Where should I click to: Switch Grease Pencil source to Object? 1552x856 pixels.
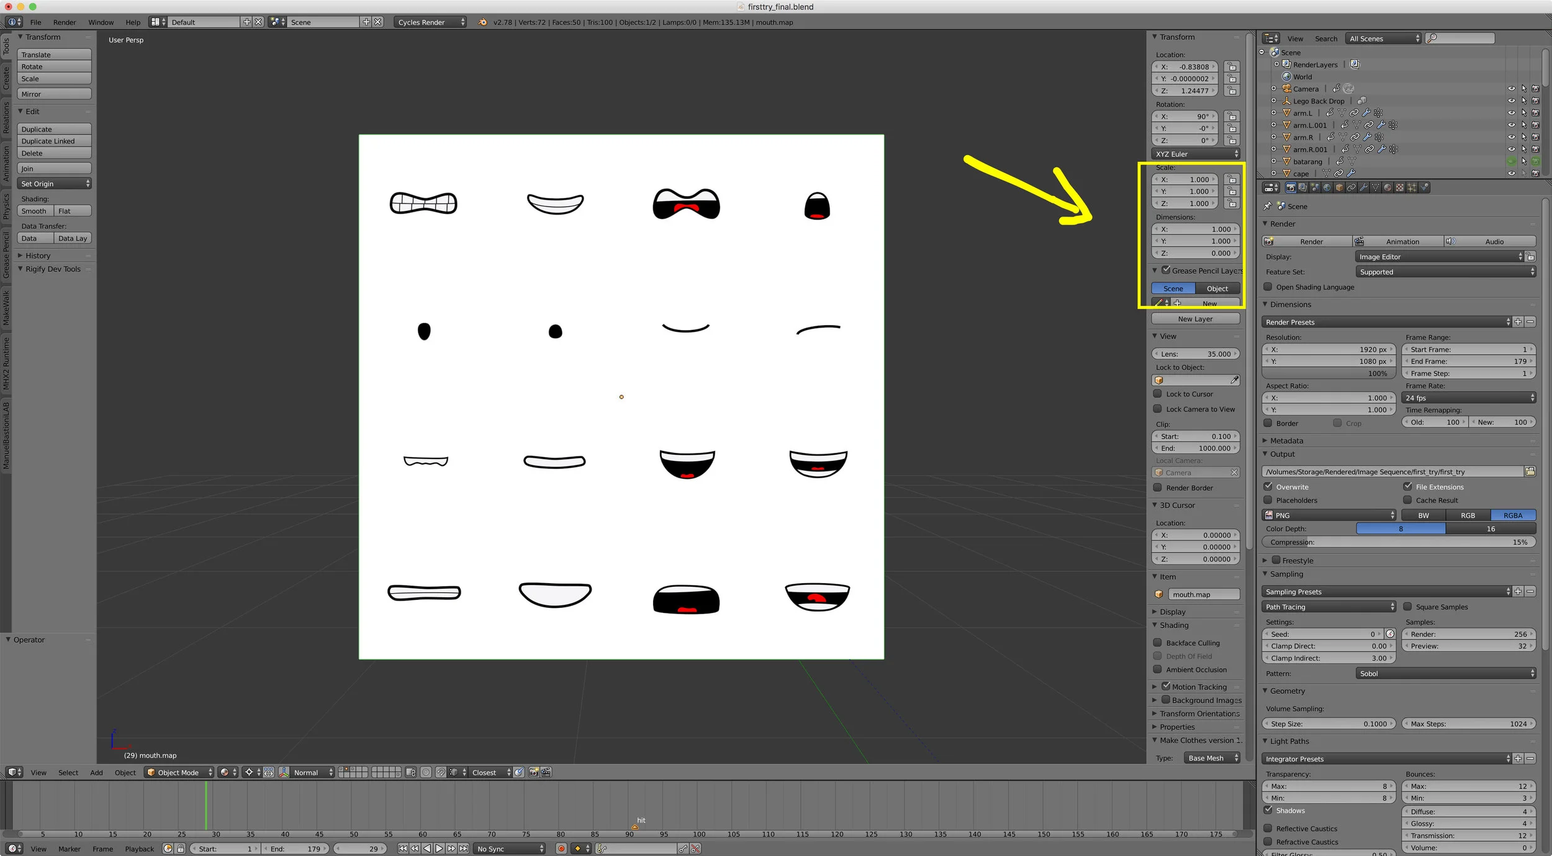1217,288
